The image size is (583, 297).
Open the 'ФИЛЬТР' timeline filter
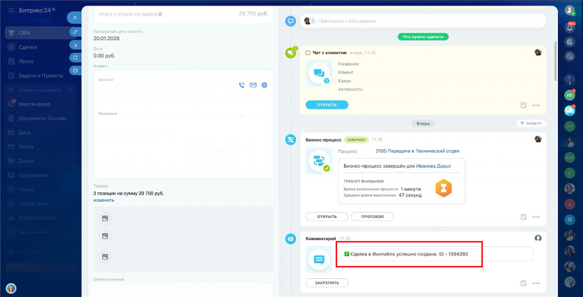tap(531, 123)
